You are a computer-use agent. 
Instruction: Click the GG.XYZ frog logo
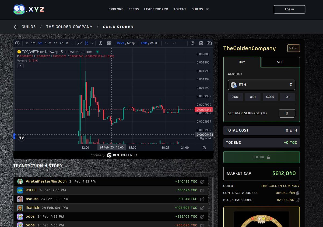29,9
